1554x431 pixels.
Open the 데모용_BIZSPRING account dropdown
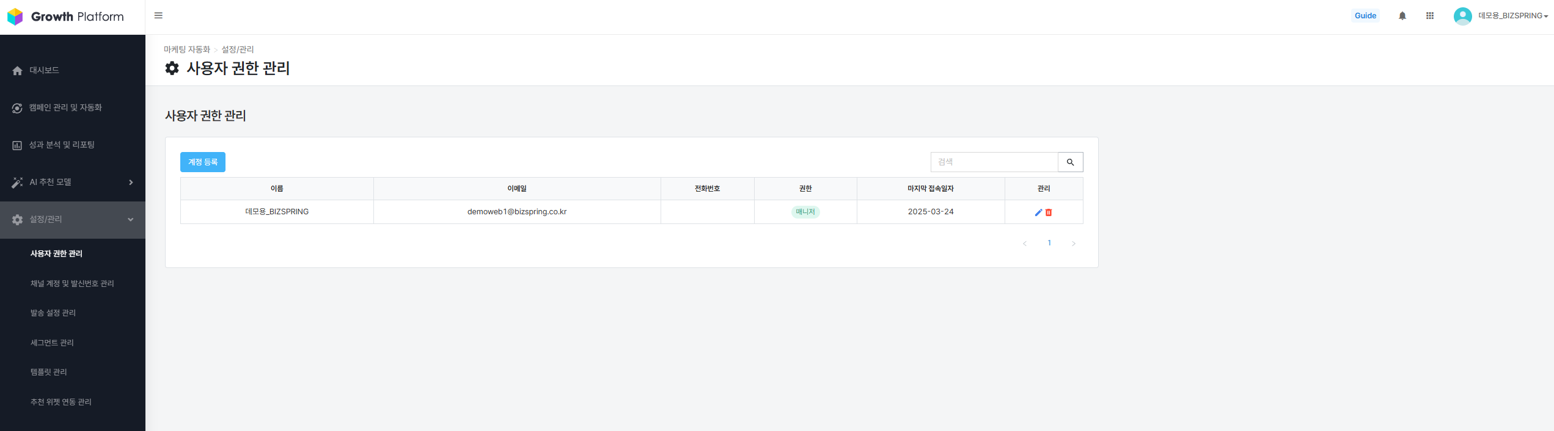point(1512,16)
